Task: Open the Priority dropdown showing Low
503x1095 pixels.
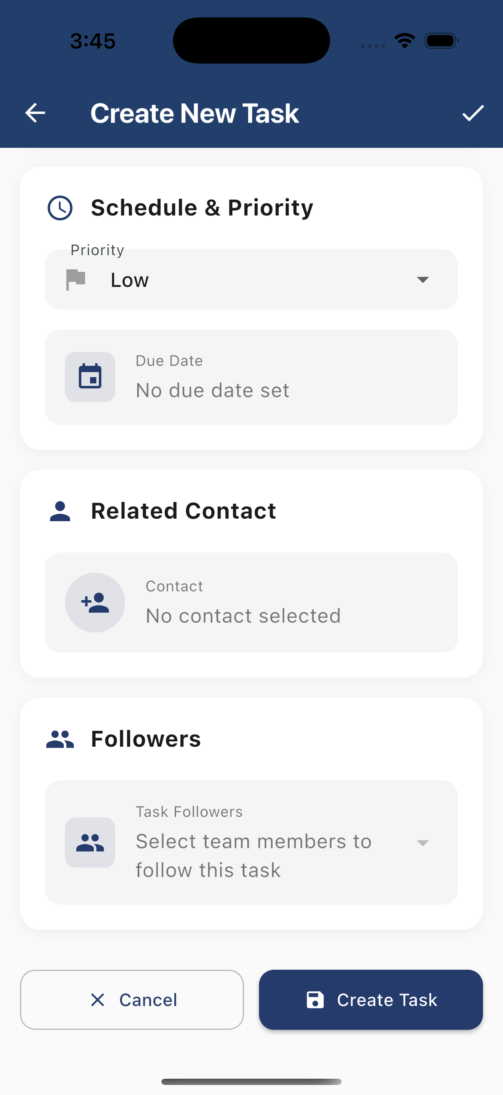Action: point(250,280)
